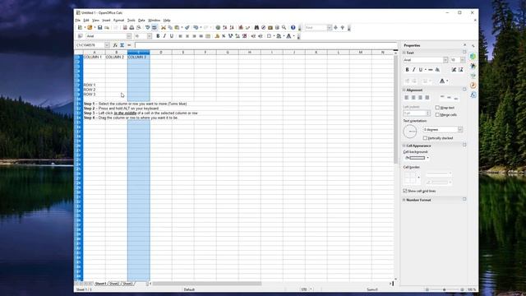Open Text section more options button

point(464,53)
